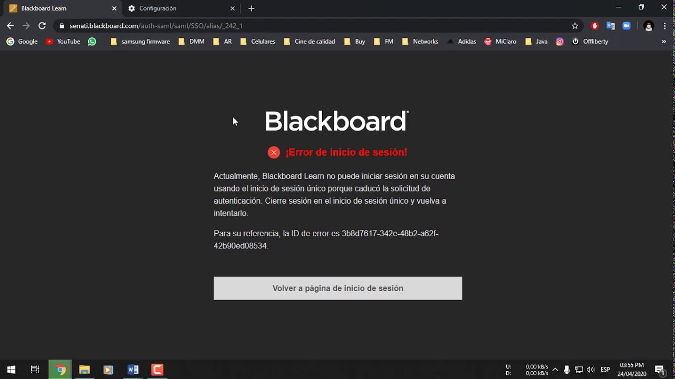Open the Zoom extension icon
675x379 pixels.
coord(626,26)
